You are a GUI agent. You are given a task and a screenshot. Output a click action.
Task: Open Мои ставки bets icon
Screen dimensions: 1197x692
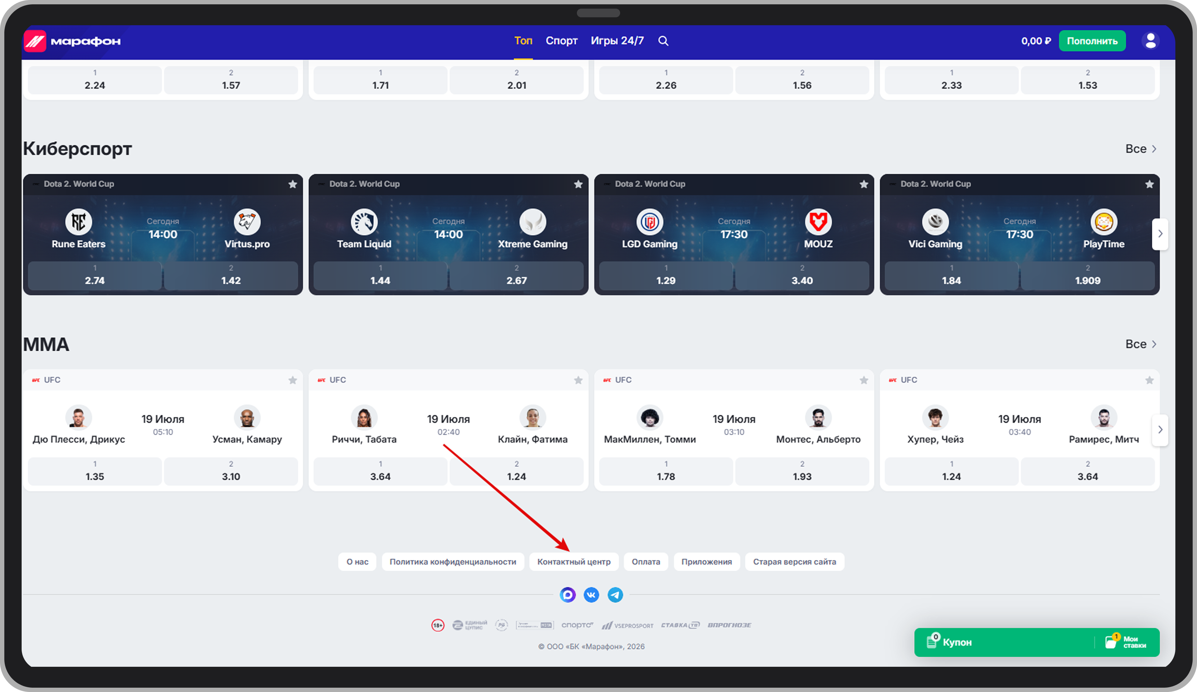click(x=1112, y=641)
